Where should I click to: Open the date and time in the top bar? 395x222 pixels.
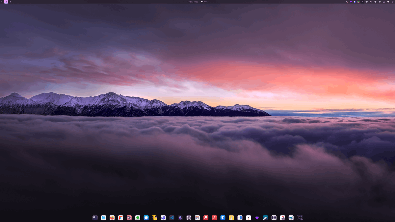click(x=193, y=2)
